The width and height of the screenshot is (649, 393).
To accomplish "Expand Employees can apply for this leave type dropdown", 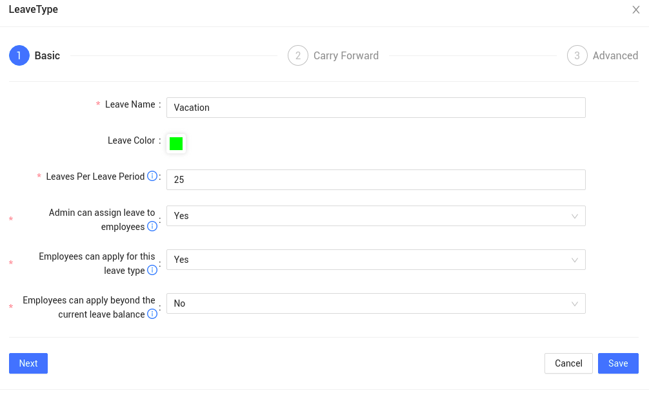I will tap(375, 260).
